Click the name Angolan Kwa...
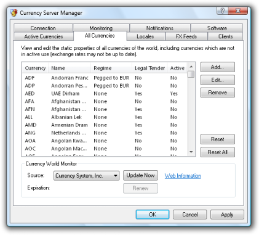259x235 pixels. [x=69, y=141]
